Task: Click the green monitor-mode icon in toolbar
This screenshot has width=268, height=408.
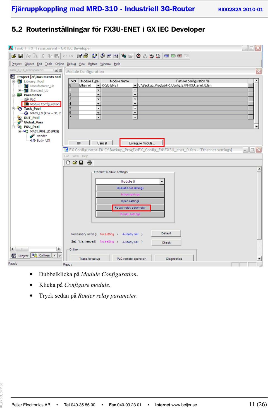Action: click(x=173, y=56)
